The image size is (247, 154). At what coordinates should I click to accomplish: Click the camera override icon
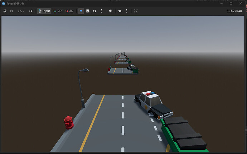119,11
